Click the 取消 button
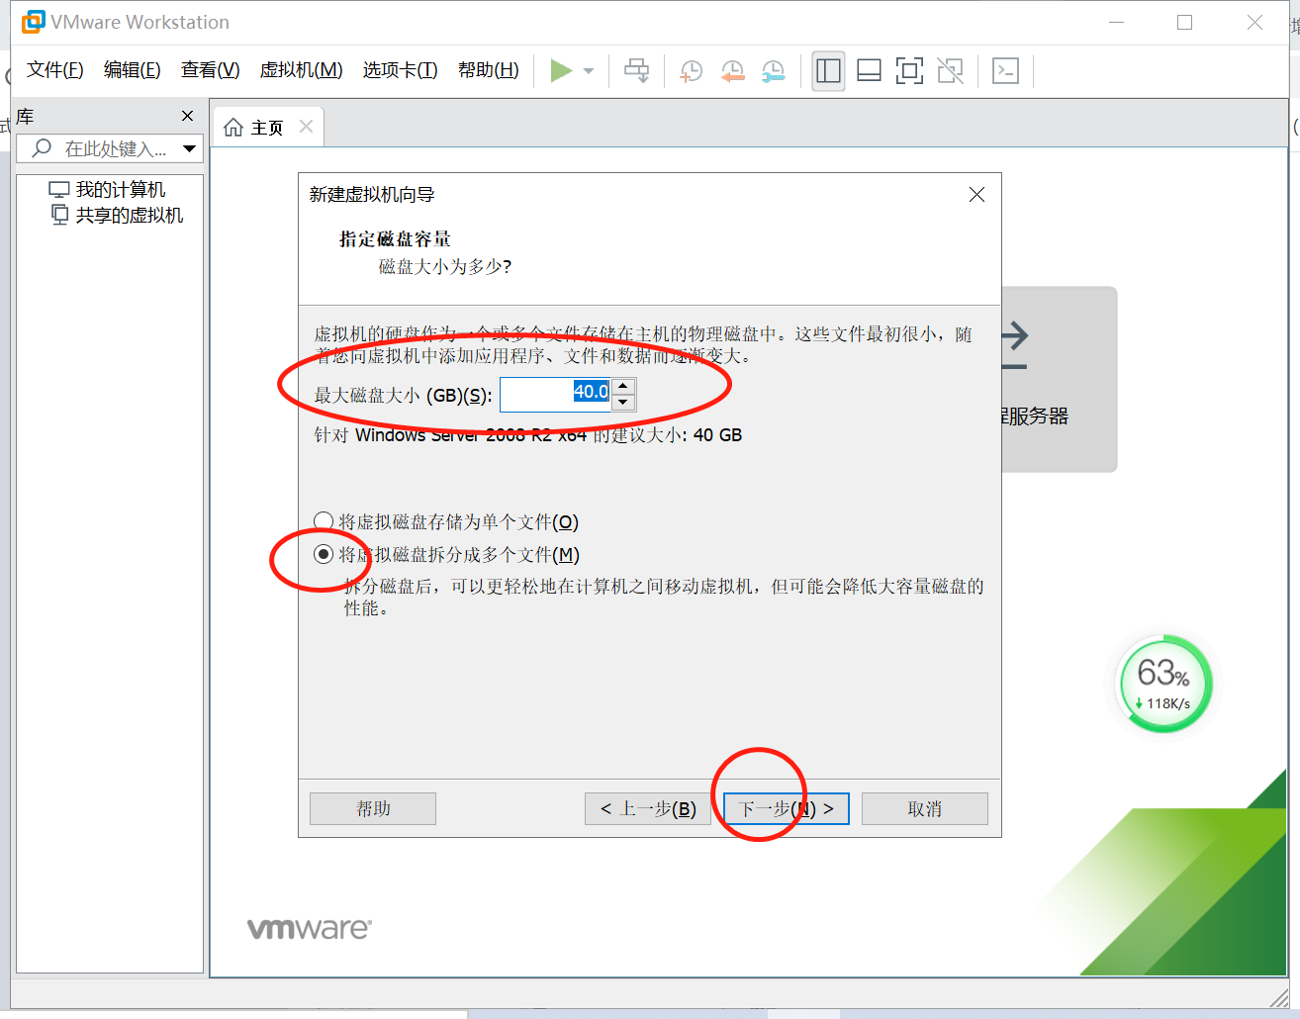Viewport: 1300px width, 1019px height. tap(925, 808)
